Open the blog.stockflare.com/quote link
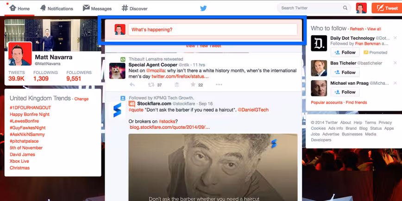 coord(170,127)
